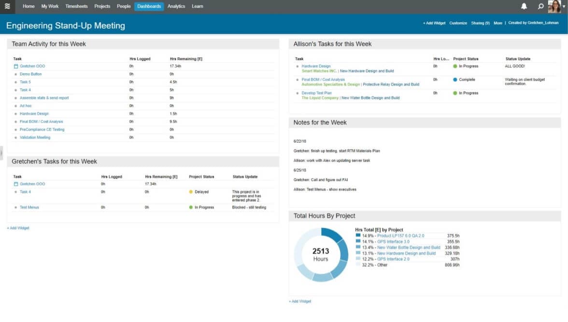Open Smart Watches INC. client link
The height and width of the screenshot is (322, 568).
coord(319,71)
